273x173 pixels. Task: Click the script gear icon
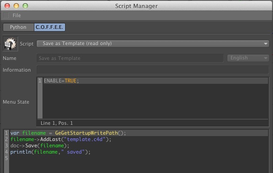[x=10, y=44]
